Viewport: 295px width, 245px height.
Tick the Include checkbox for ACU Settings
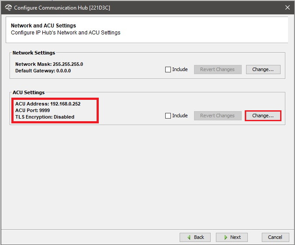coord(168,116)
